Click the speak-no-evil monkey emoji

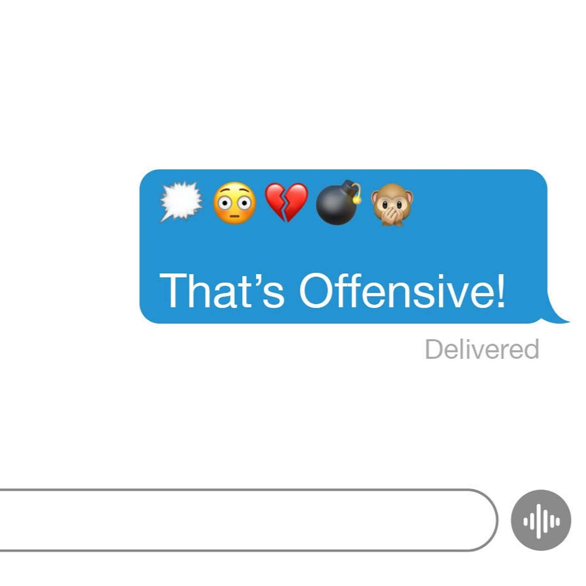(x=392, y=204)
